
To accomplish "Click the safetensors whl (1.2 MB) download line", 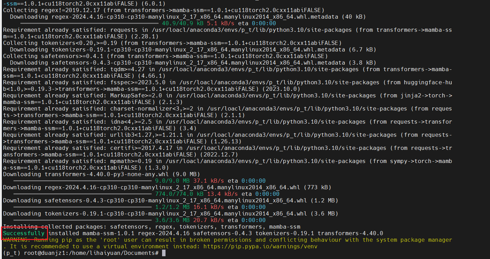I will pyautogui.click(x=170, y=201).
